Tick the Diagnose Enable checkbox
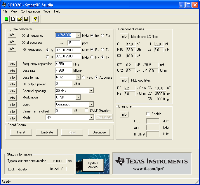The height and width of the screenshot is (185, 200). point(148,114)
